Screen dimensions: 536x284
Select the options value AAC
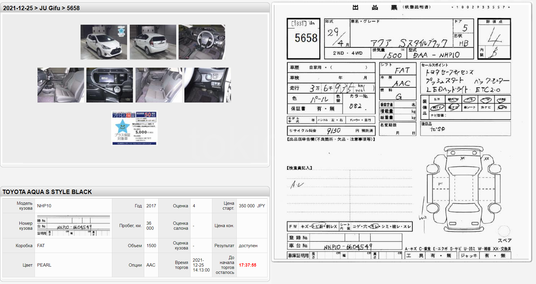point(151,265)
